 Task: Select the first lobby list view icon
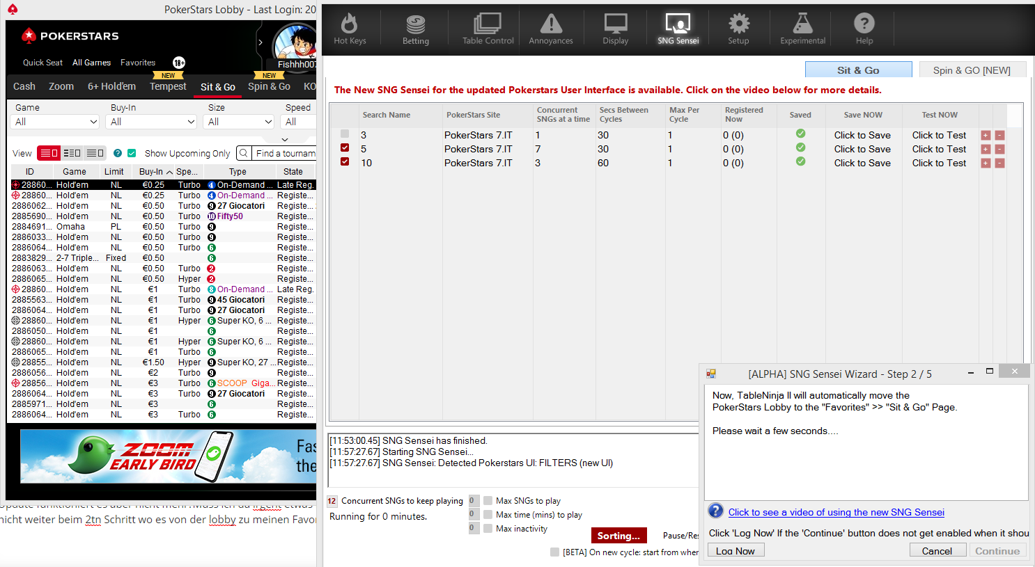point(49,153)
